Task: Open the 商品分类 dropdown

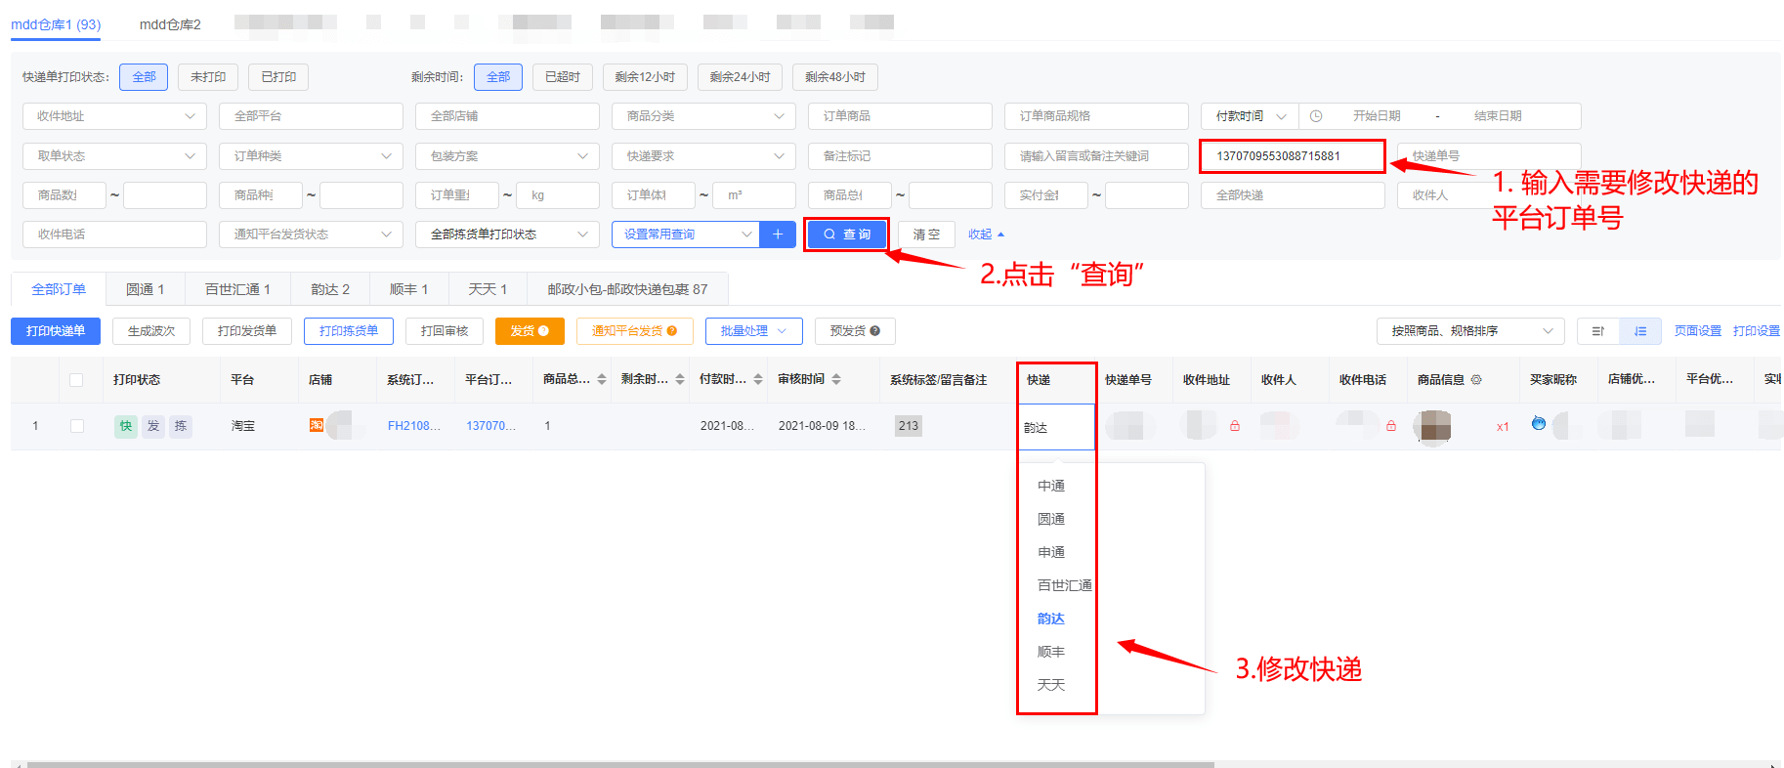Action: 703,116
